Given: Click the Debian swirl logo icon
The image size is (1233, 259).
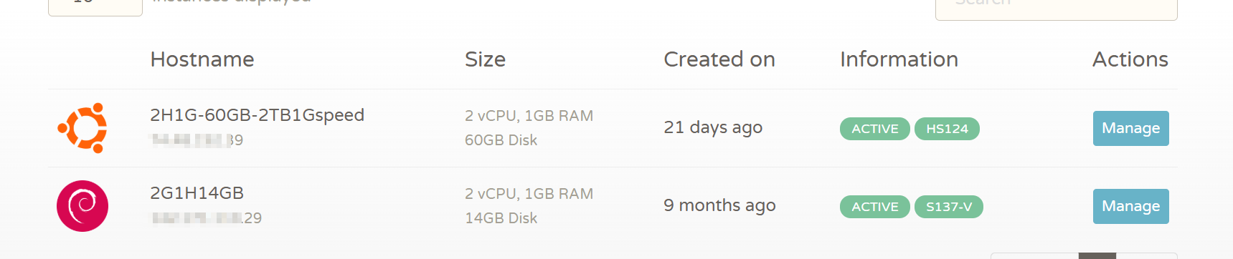Looking at the screenshot, I should click(82, 206).
